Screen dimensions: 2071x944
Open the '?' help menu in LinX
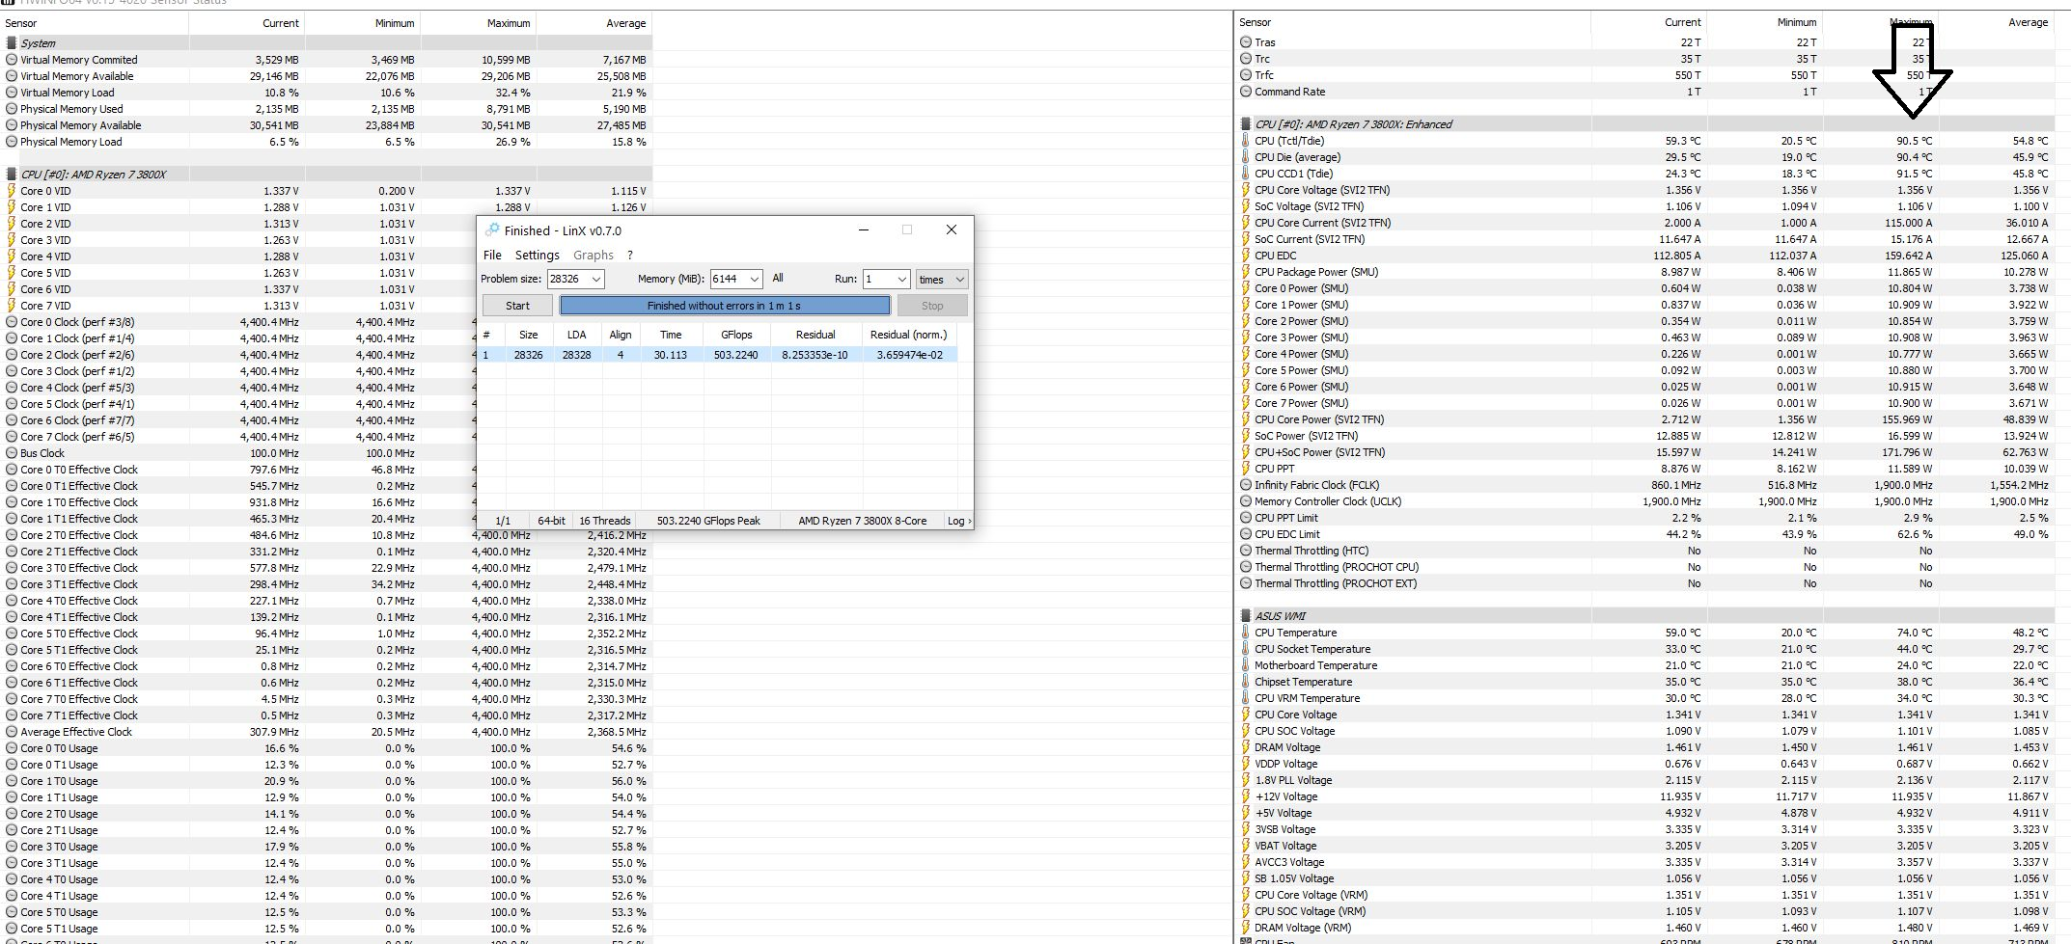tap(630, 256)
